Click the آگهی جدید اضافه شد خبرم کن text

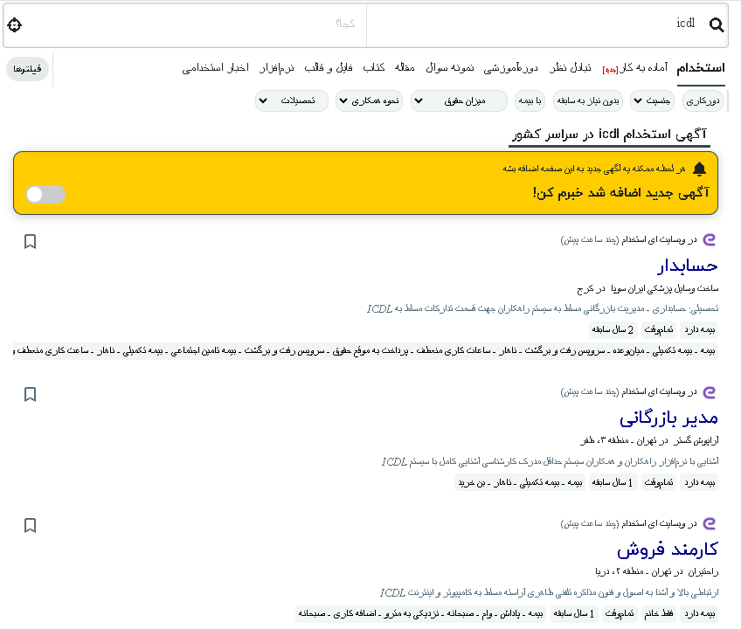pos(621,193)
